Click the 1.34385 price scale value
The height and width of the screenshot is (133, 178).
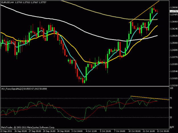(x=174, y=50)
